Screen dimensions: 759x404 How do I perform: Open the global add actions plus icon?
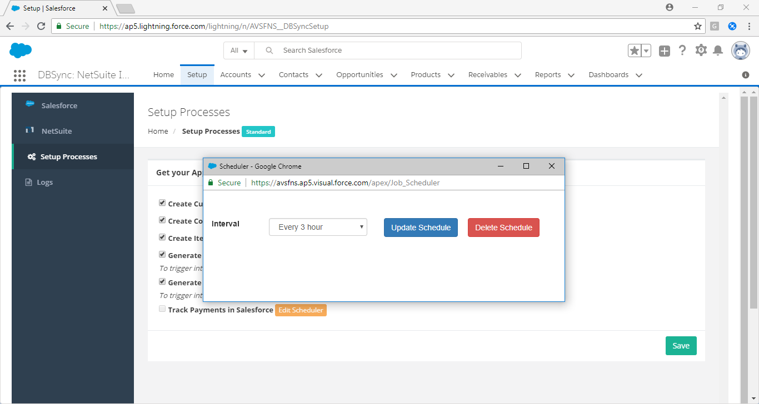tap(665, 50)
